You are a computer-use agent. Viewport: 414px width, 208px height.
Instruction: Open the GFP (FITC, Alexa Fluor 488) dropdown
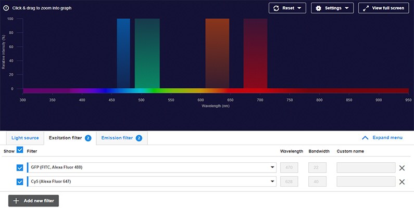click(151, 167)
